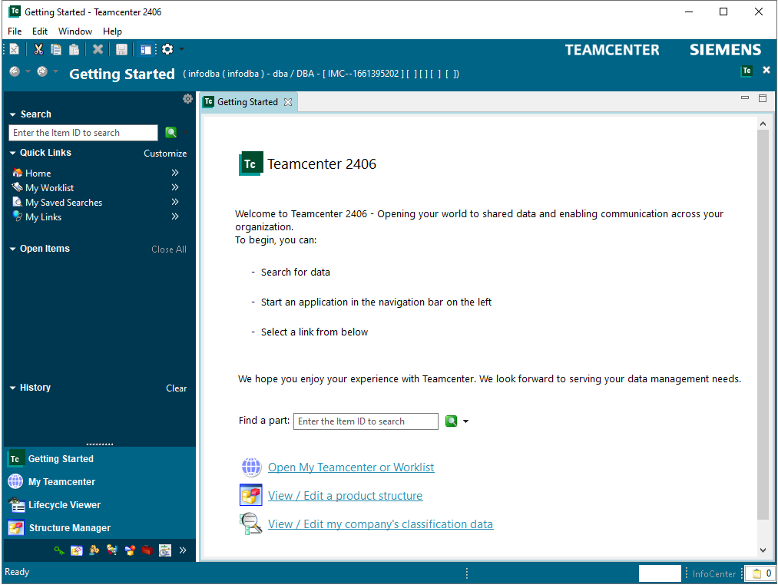This screenshot has height=588, width=778.
Task: Expand the chevron next to My Saved Searches
Action: coord(174,202)
